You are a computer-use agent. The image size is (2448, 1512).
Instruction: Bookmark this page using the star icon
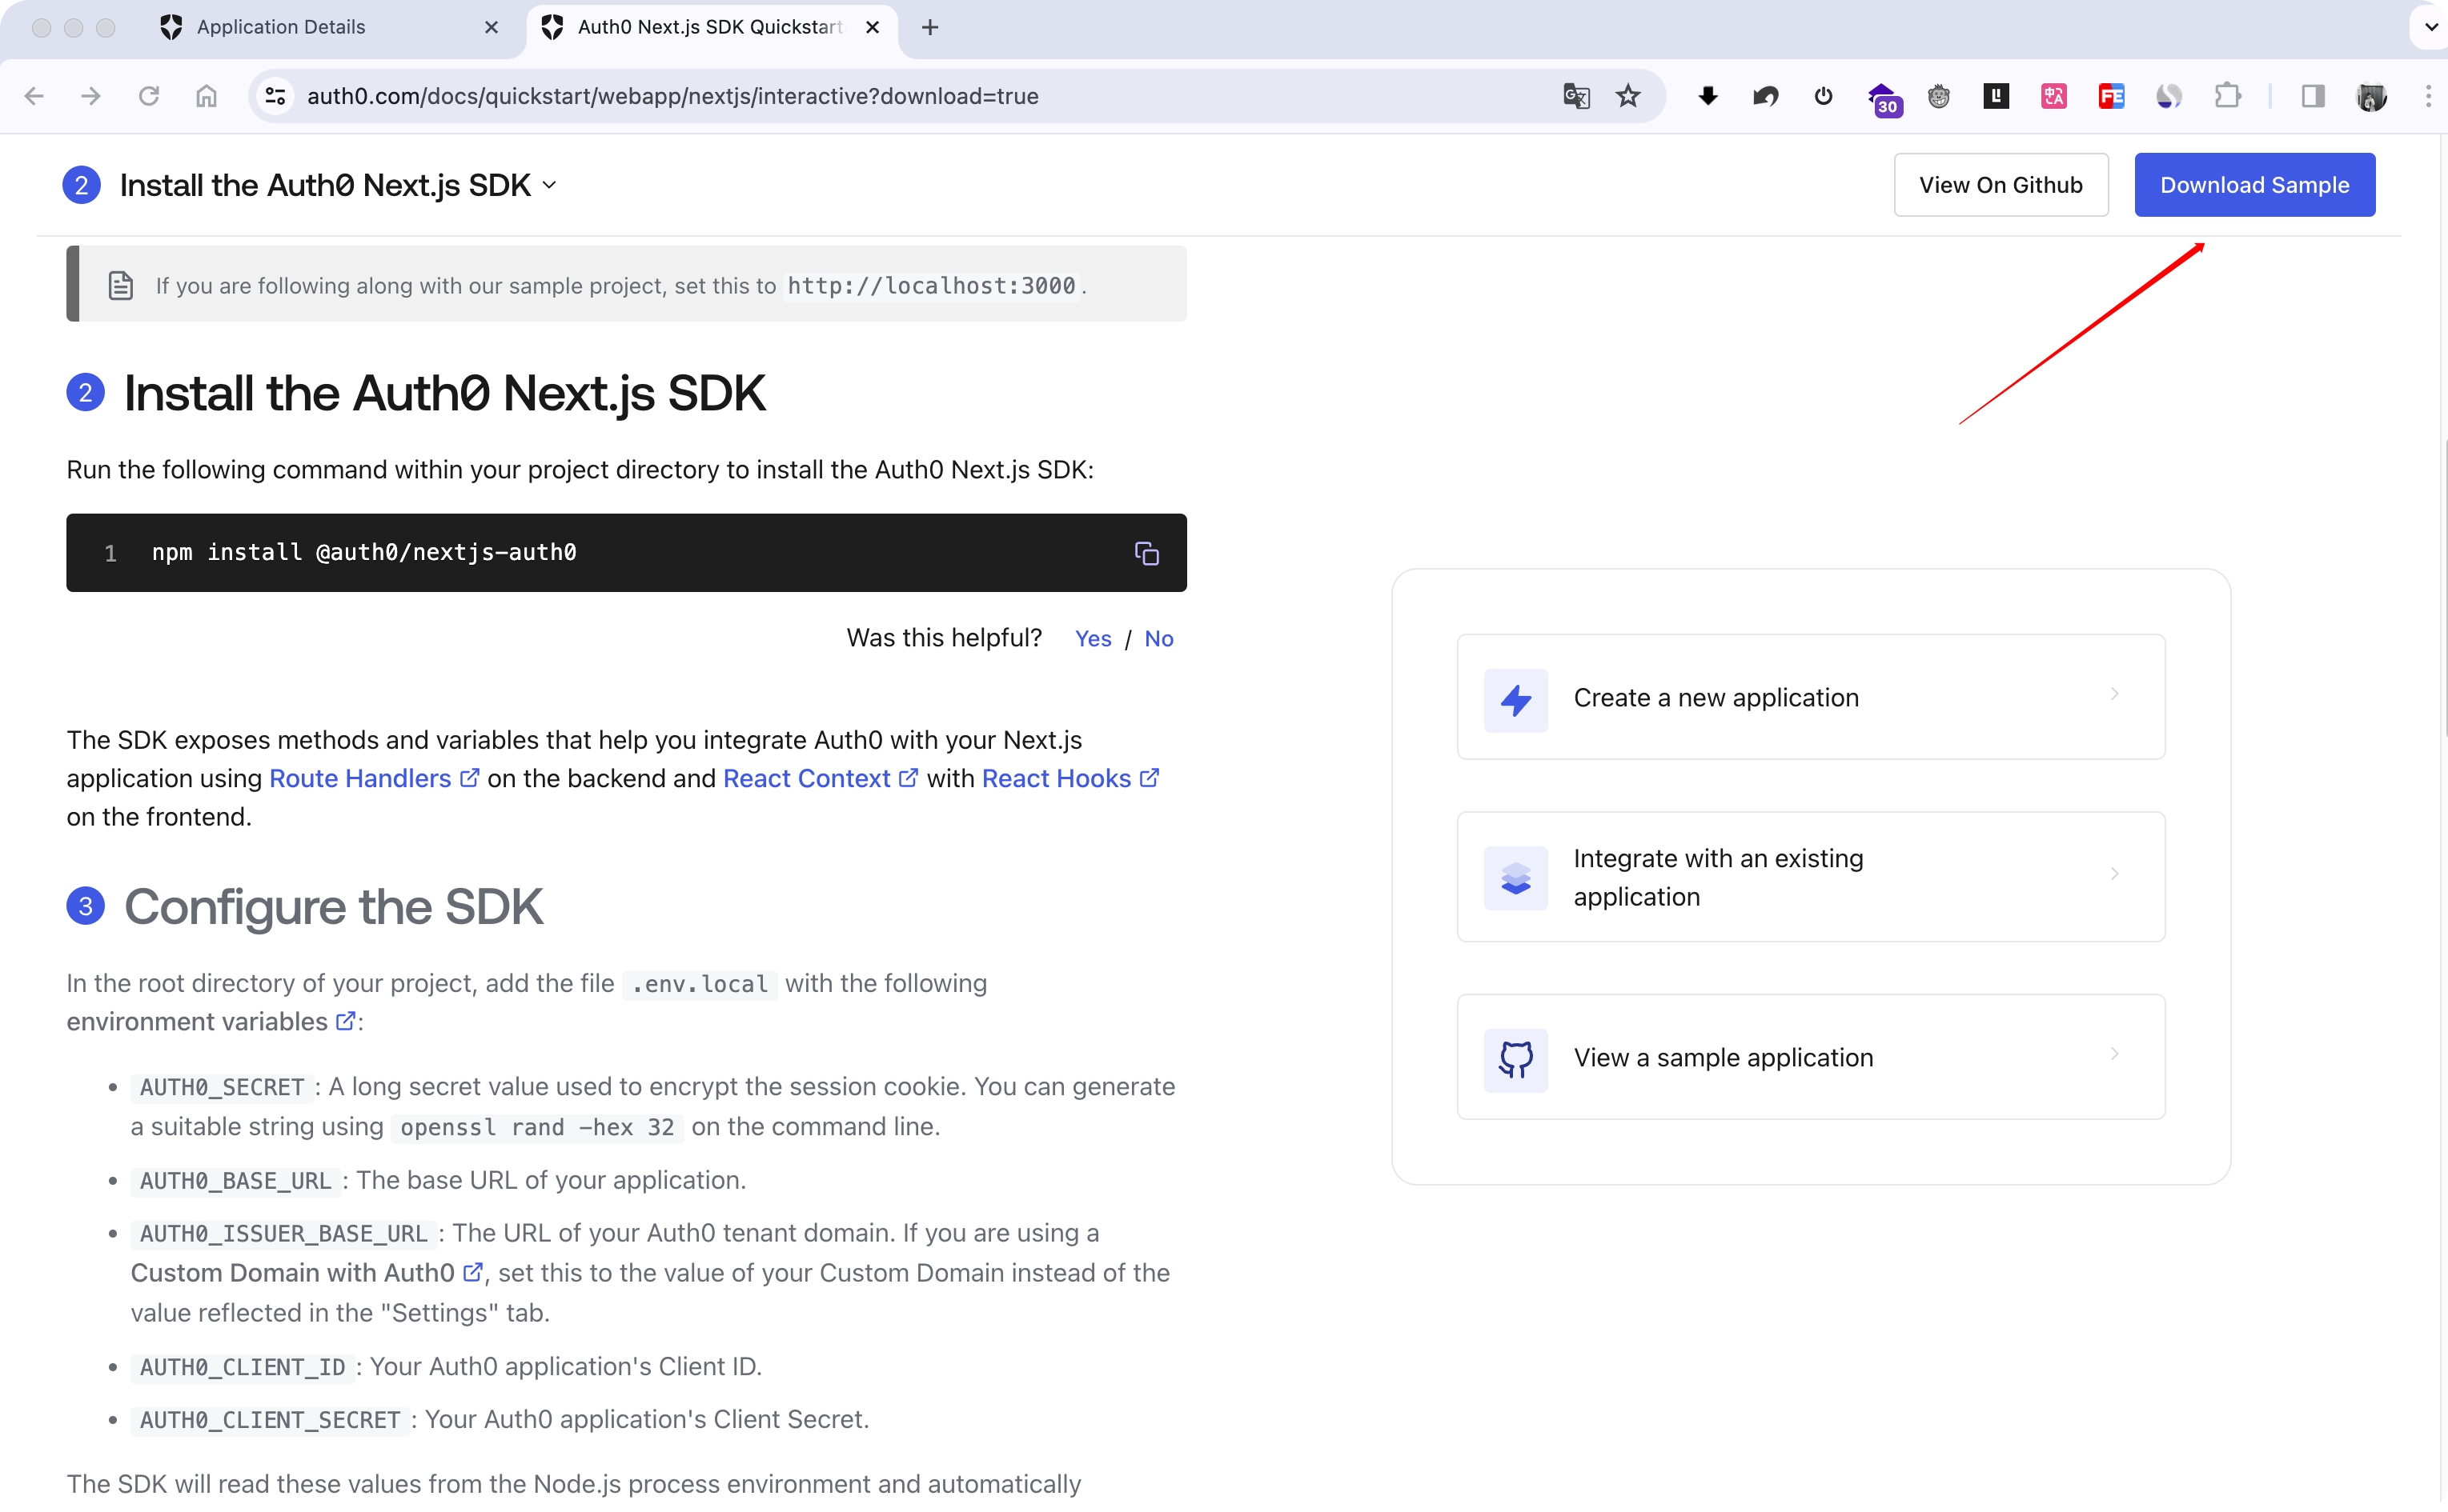coord(1627,96)
